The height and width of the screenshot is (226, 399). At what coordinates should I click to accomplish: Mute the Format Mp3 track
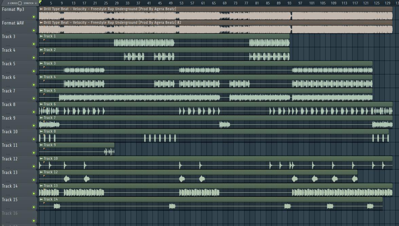34,17
